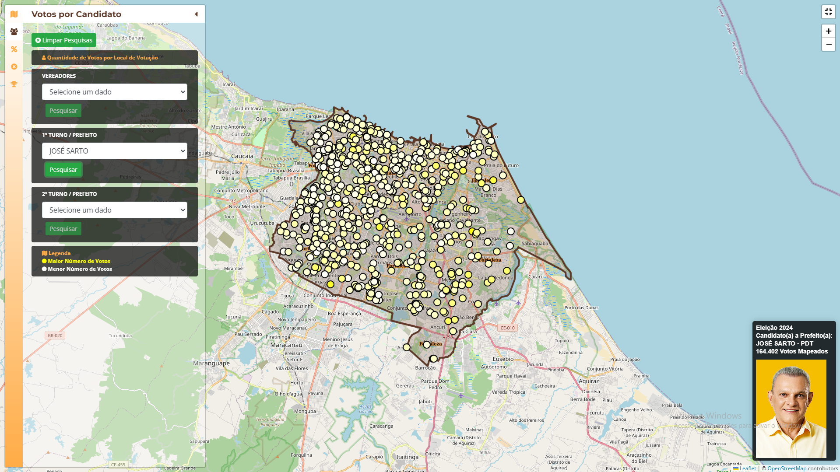This screenshot has width=840, height=472.
Task: Exit fullscreen map view
Action: [x=828, y=12]
